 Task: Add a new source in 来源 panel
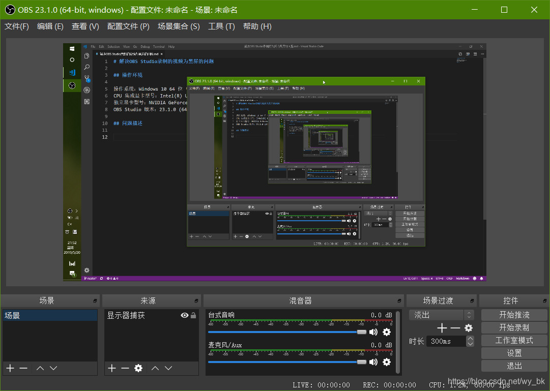(112, 368)
